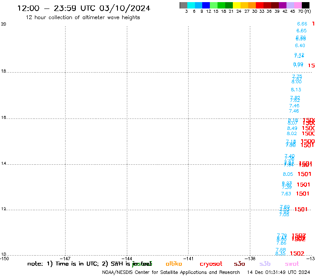Click the wave height value 8.35
This screenshot has height=276, width=315.
coord(280,253)
